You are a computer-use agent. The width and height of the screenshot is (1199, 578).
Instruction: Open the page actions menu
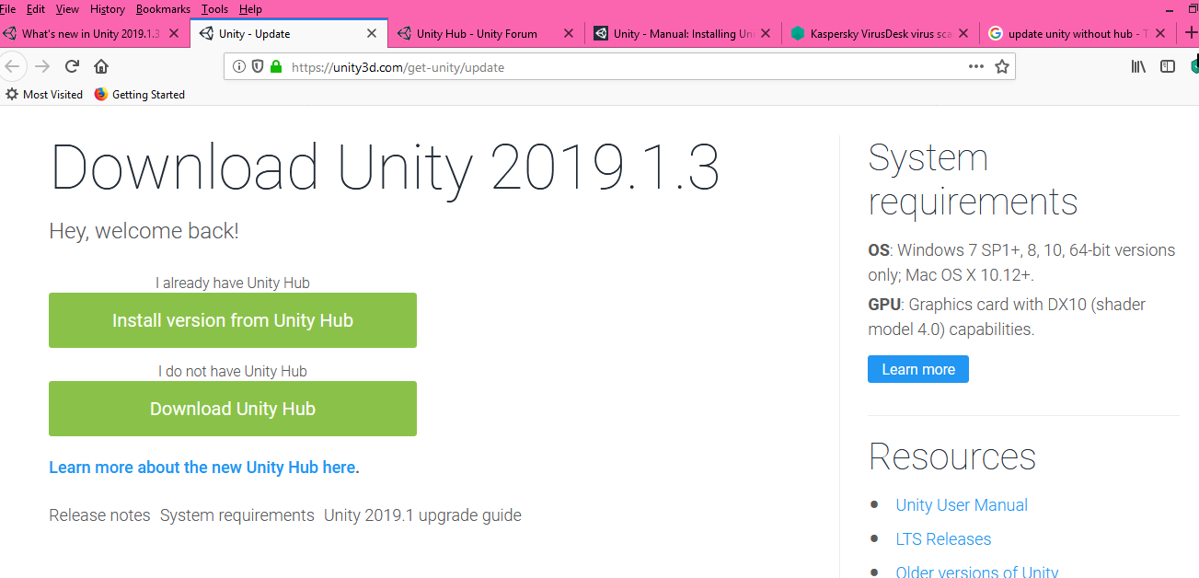(x=975, y=66)
